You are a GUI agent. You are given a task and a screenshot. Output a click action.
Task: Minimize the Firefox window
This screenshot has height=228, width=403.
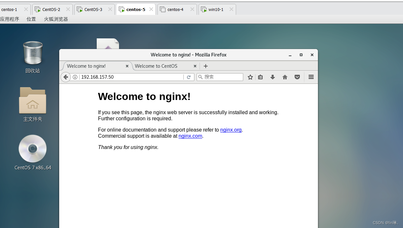click(290, 55)
